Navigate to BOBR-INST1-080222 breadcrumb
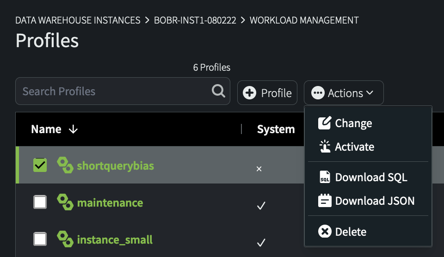444x257 pixels. [195, 20]
